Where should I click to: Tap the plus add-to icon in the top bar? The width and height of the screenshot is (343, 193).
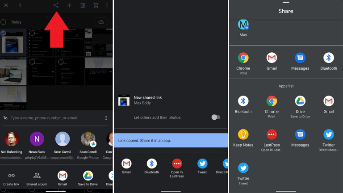(69, 5)
